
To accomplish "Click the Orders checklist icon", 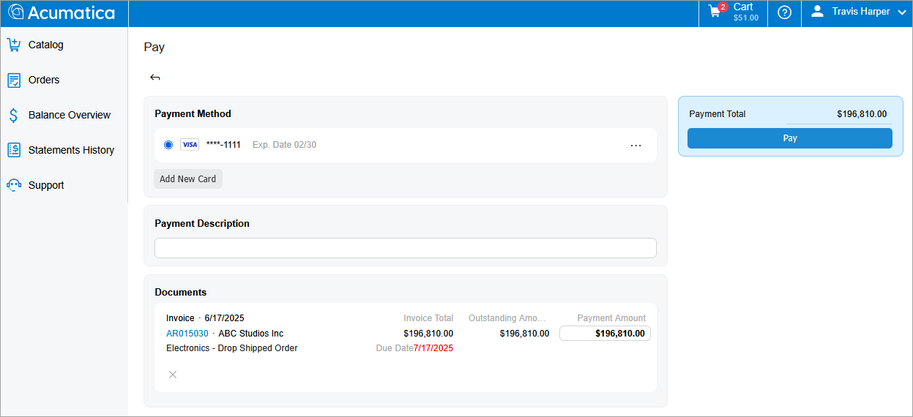I will tap(14, 80).
